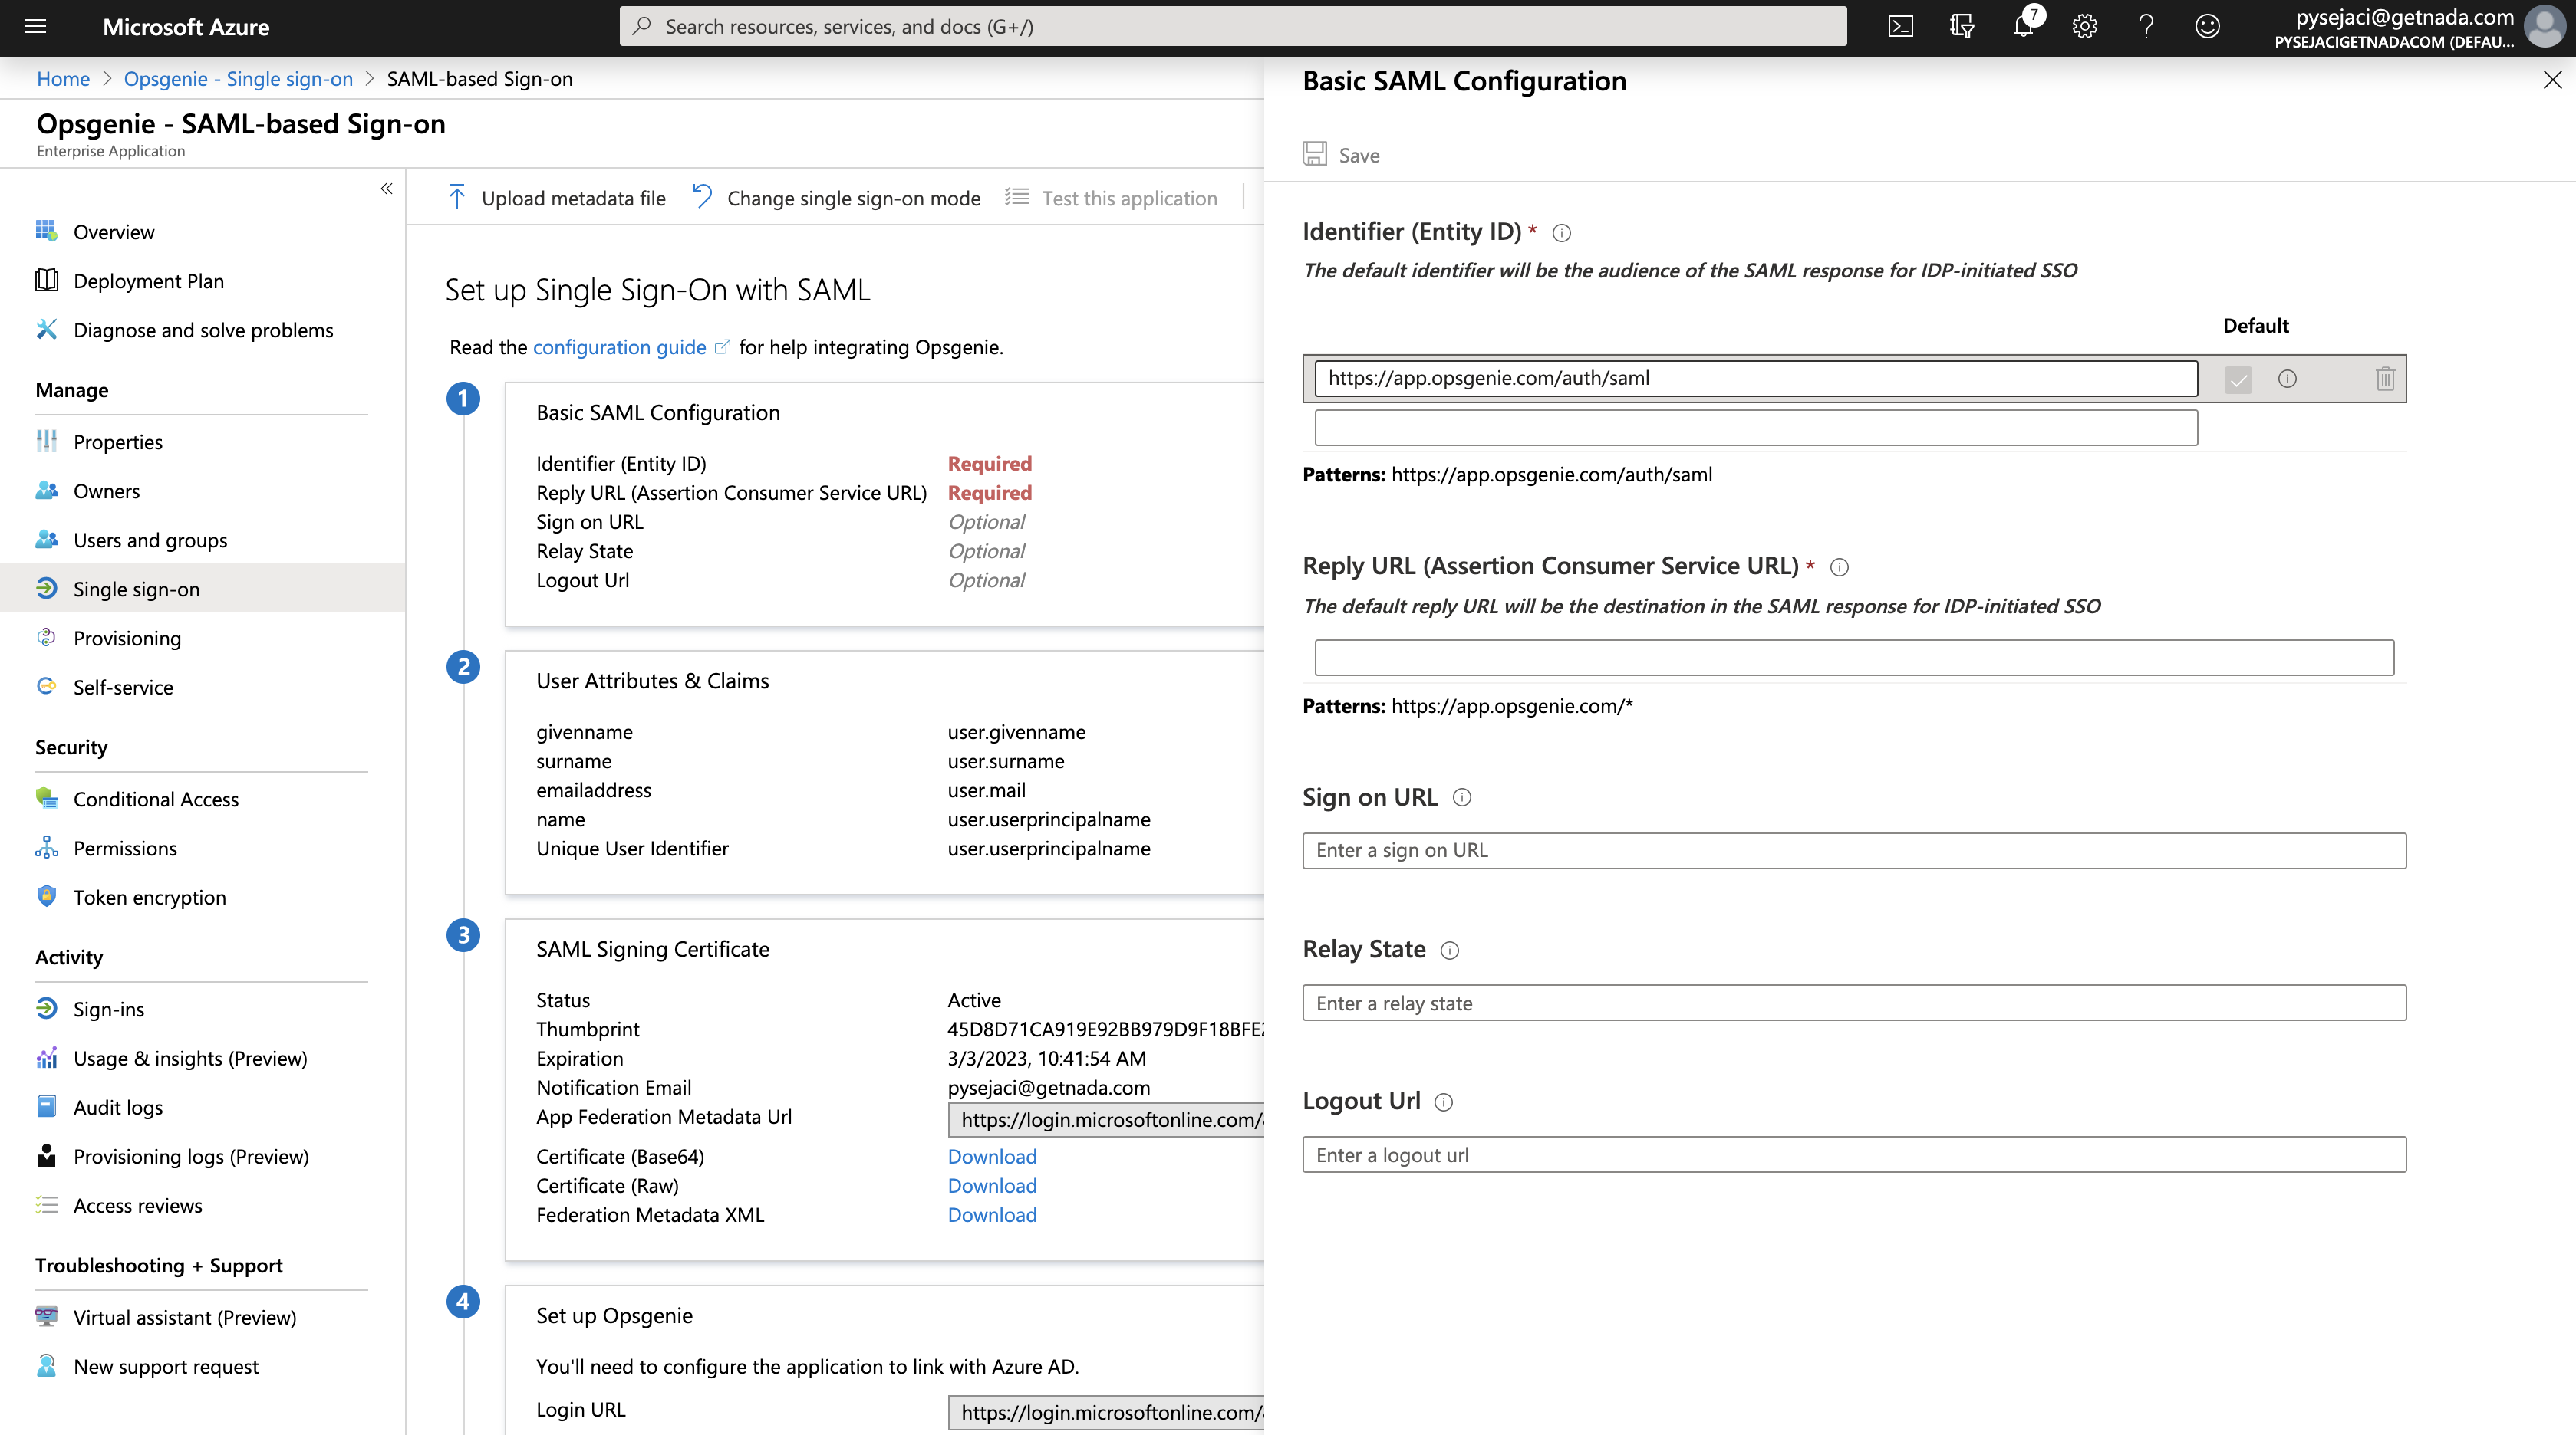Image resolution: width=2576 pixels, height=1435 pixels.
Task: Collapse the left sidebar with the double chevron
Action: pos(386,189)
